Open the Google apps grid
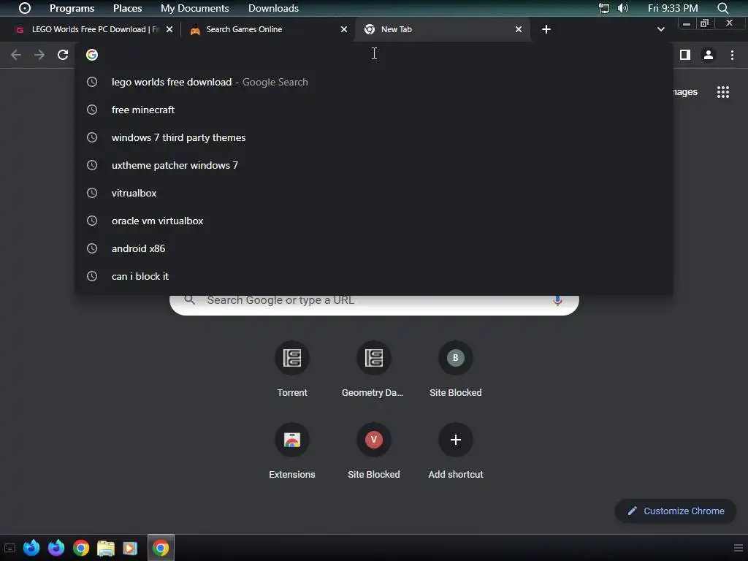 [x=723, y=92]
